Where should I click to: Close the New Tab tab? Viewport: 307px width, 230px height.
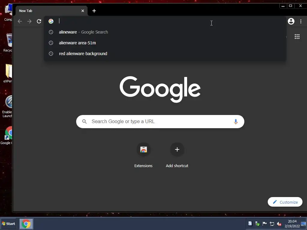tap(83, 11)
